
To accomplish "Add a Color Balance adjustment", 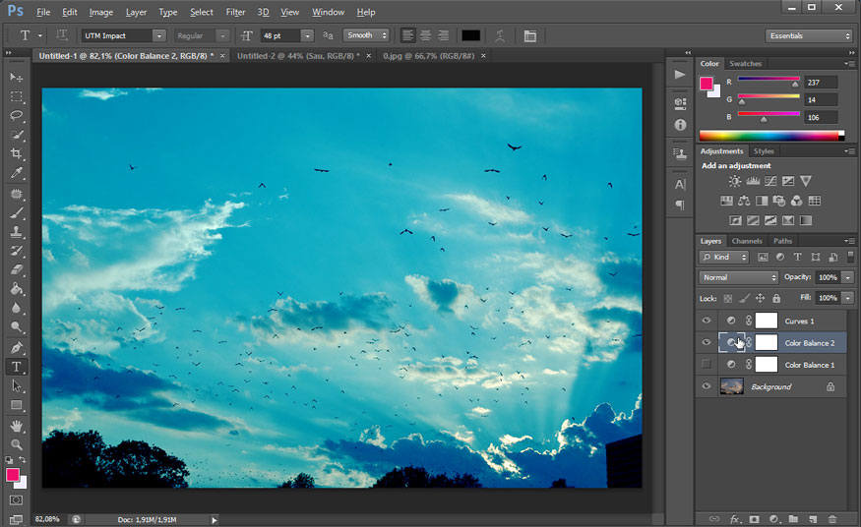I will click(744, 201).
